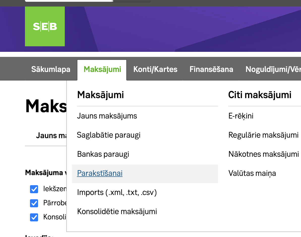
Task: Go to Regulārie maksājumi
Action: point(263,135)
